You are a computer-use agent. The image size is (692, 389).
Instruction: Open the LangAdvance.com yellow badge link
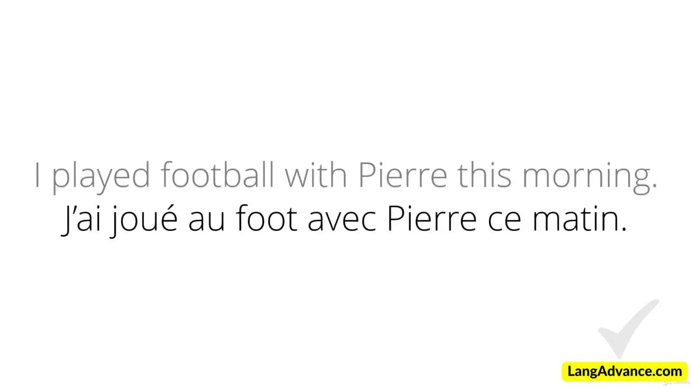[x=624, y=372]
